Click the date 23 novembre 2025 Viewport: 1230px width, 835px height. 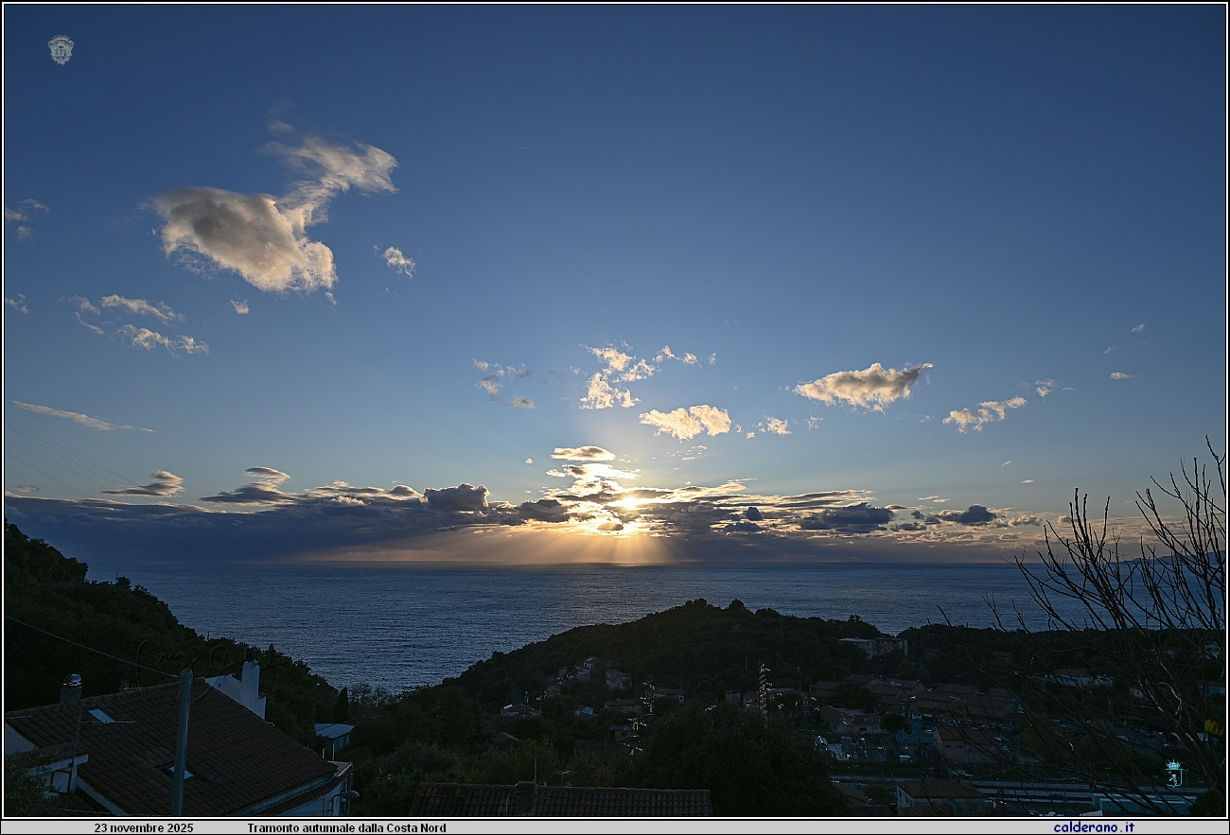143,827
